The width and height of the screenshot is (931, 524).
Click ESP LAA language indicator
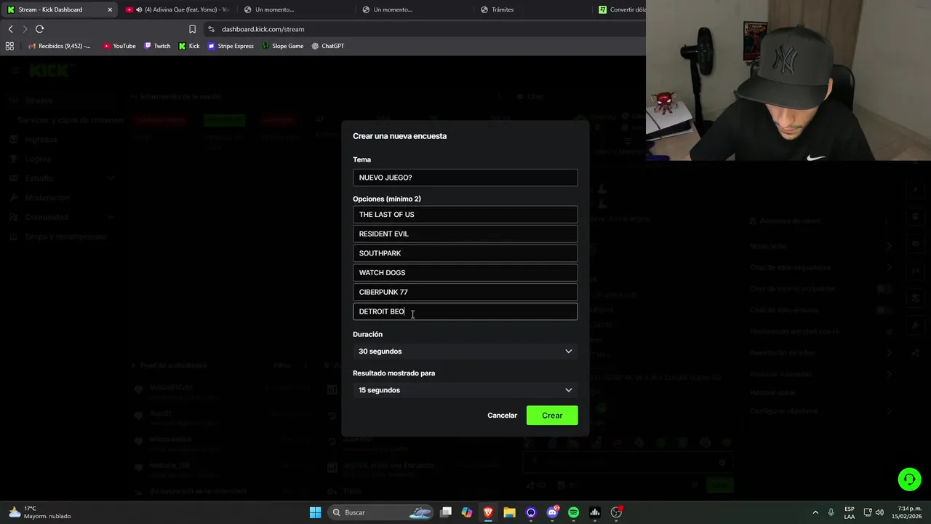(x=850, y=512)
